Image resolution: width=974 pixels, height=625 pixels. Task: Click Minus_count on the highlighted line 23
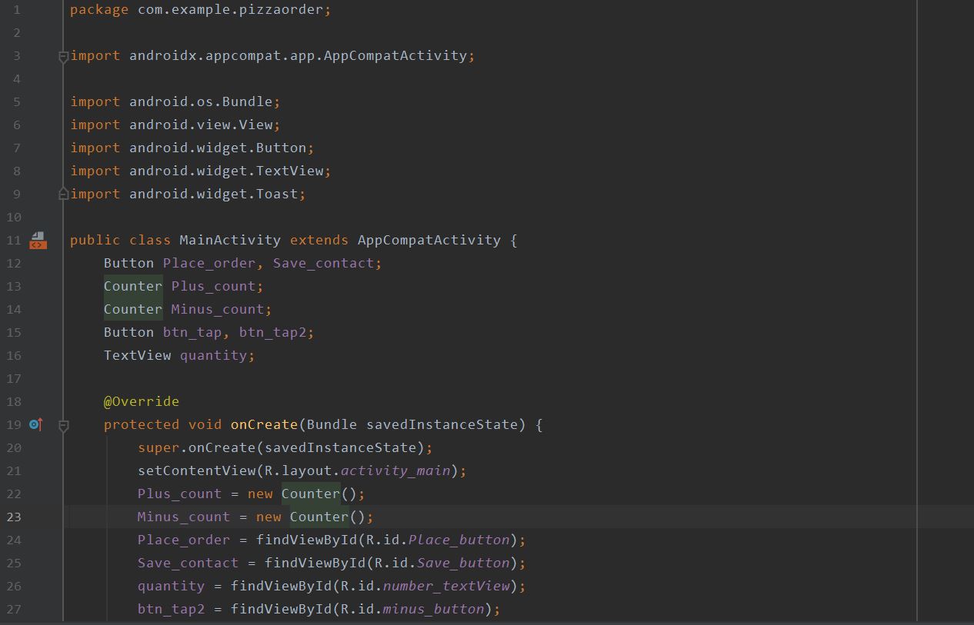point(183,516)
